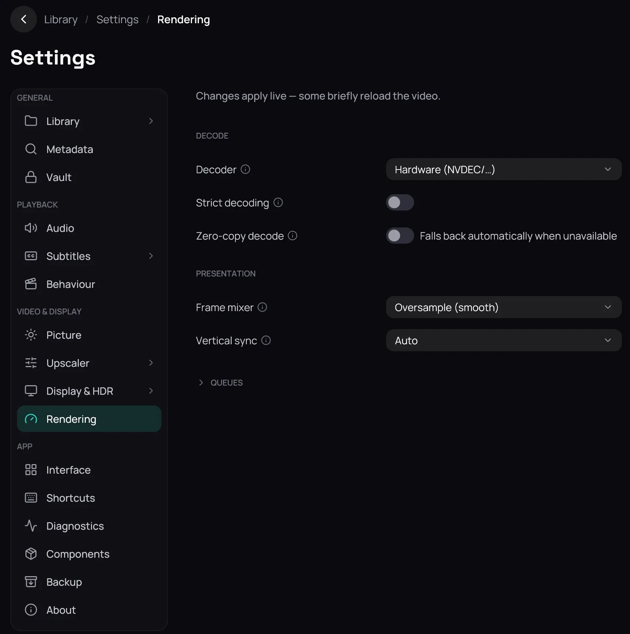Click info icon next to Frame mixer
Image resolution: width=630 pixels, height=634 pixels.
[x=262, y=307]
